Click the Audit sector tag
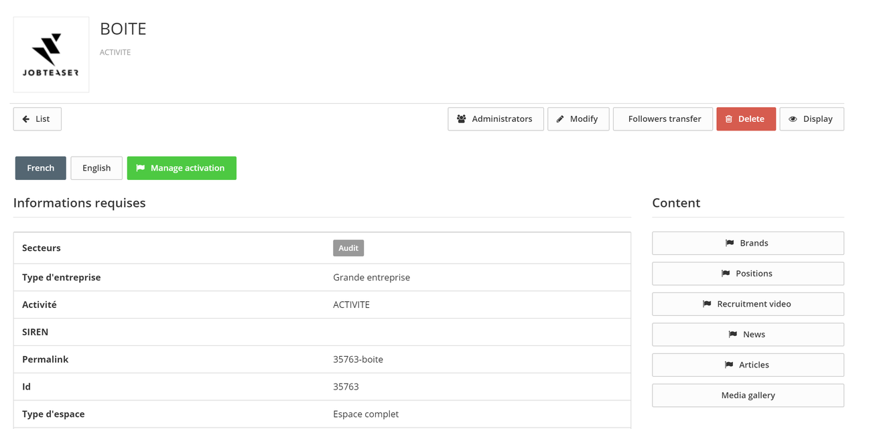 click(348, 248)
